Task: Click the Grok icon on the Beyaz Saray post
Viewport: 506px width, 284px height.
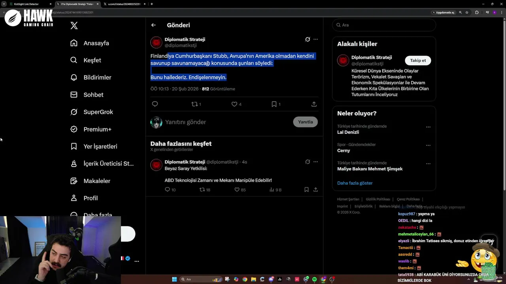Action: (308, 162)
